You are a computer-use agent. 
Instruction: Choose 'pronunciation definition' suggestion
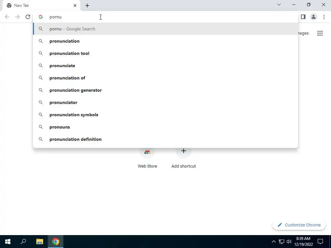(x=165, y=139)
